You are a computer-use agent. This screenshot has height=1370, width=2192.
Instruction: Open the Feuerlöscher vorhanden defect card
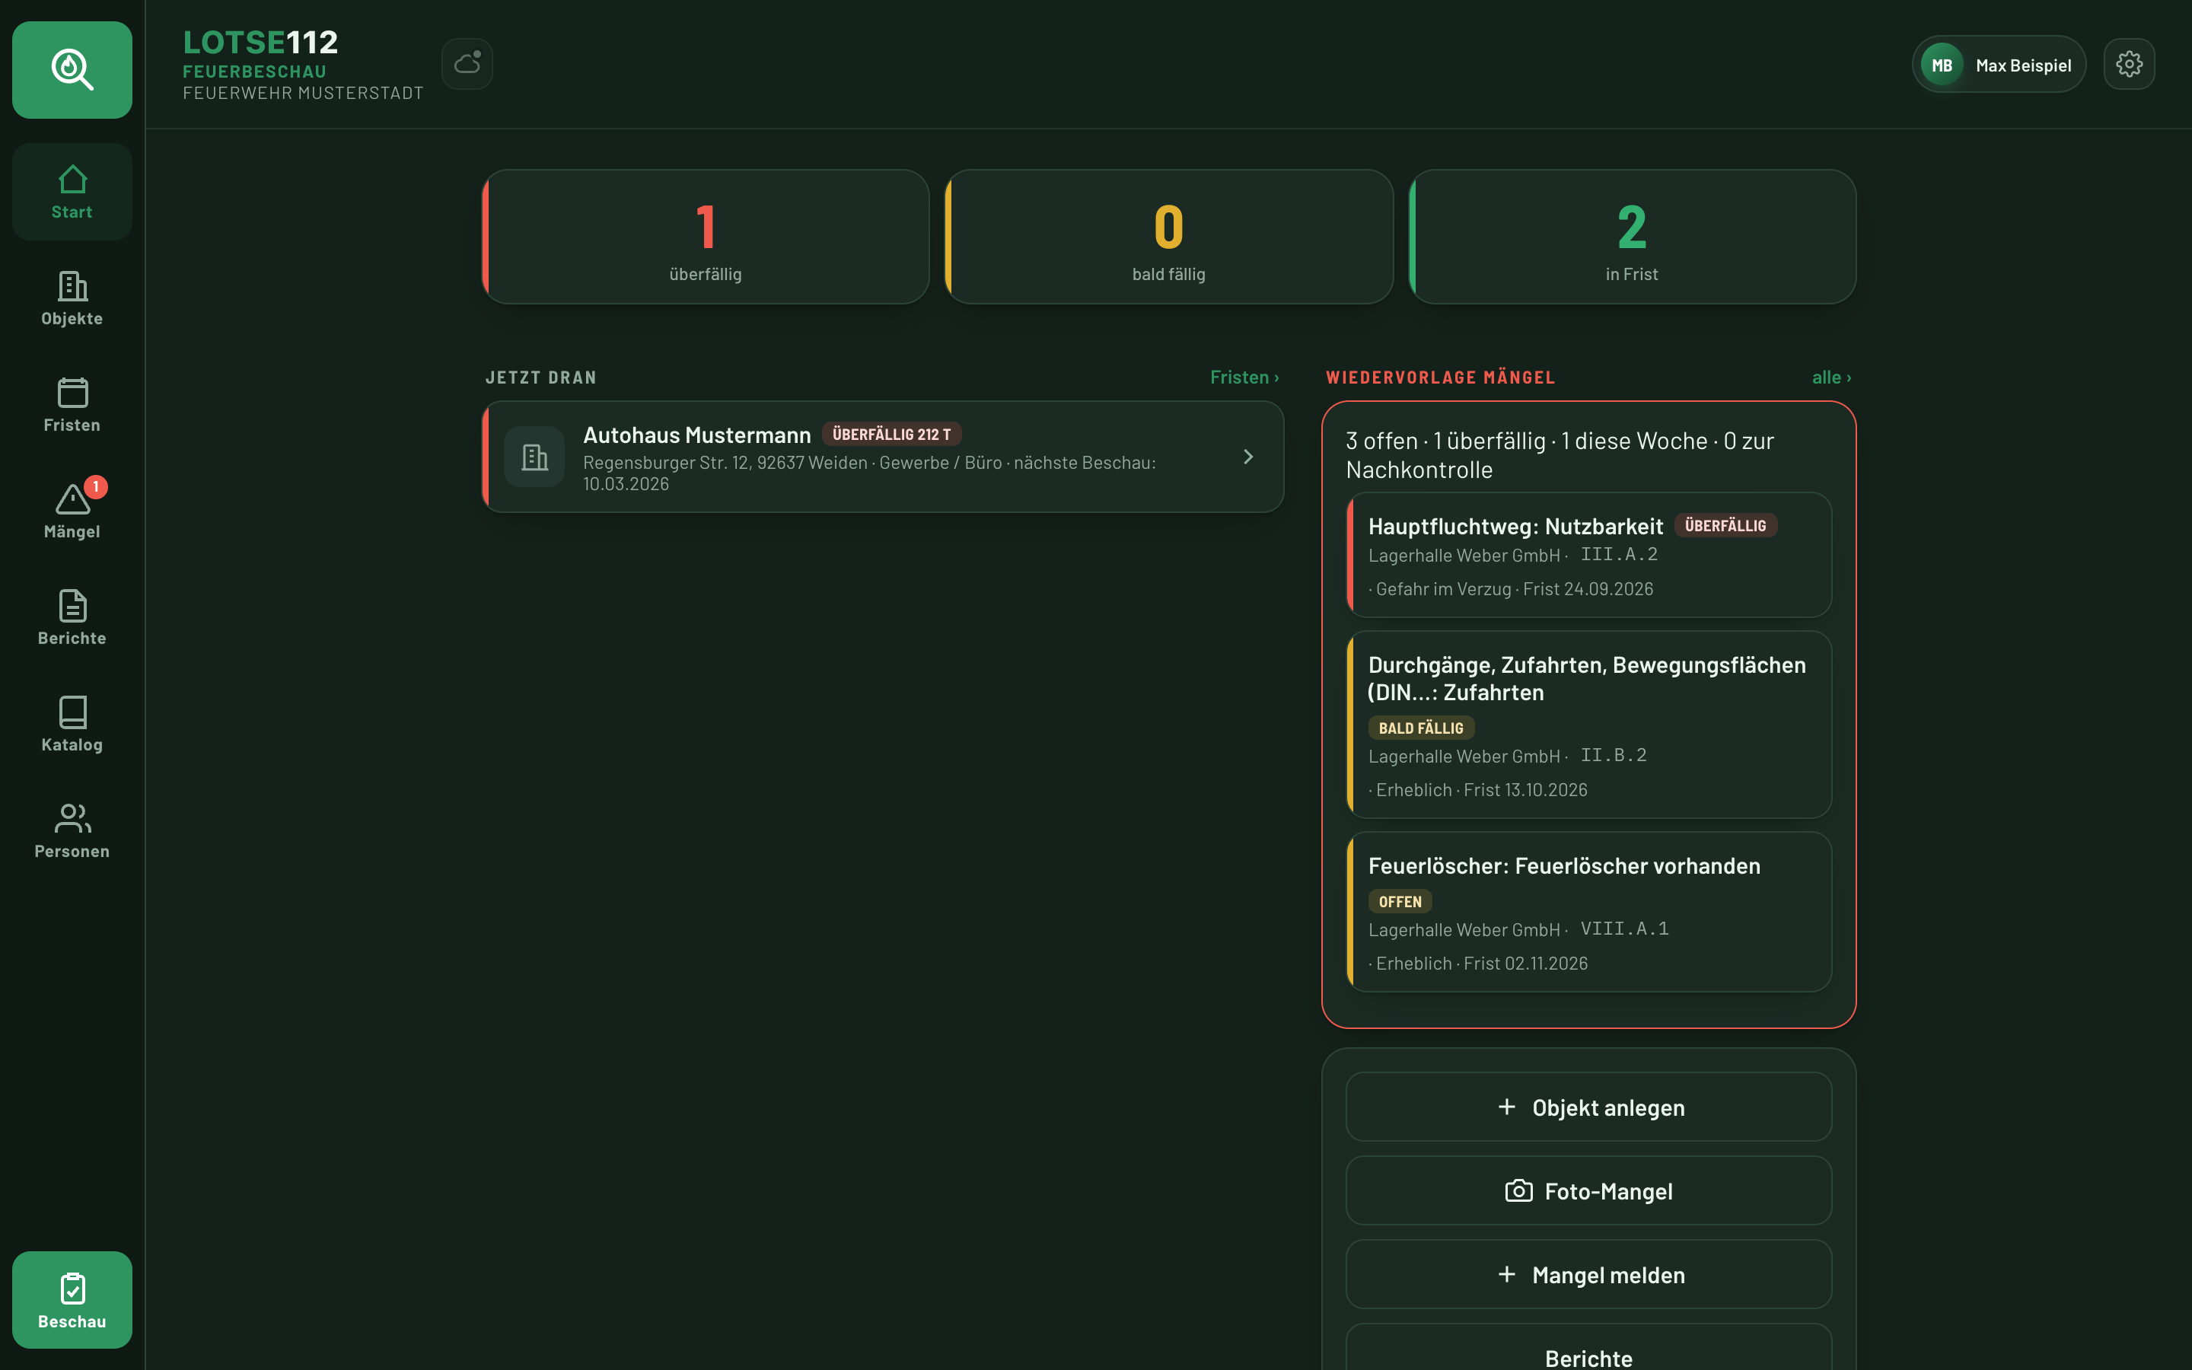click(x=1588, y=912)
